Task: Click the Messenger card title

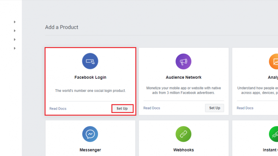Action: coord(90,150)
